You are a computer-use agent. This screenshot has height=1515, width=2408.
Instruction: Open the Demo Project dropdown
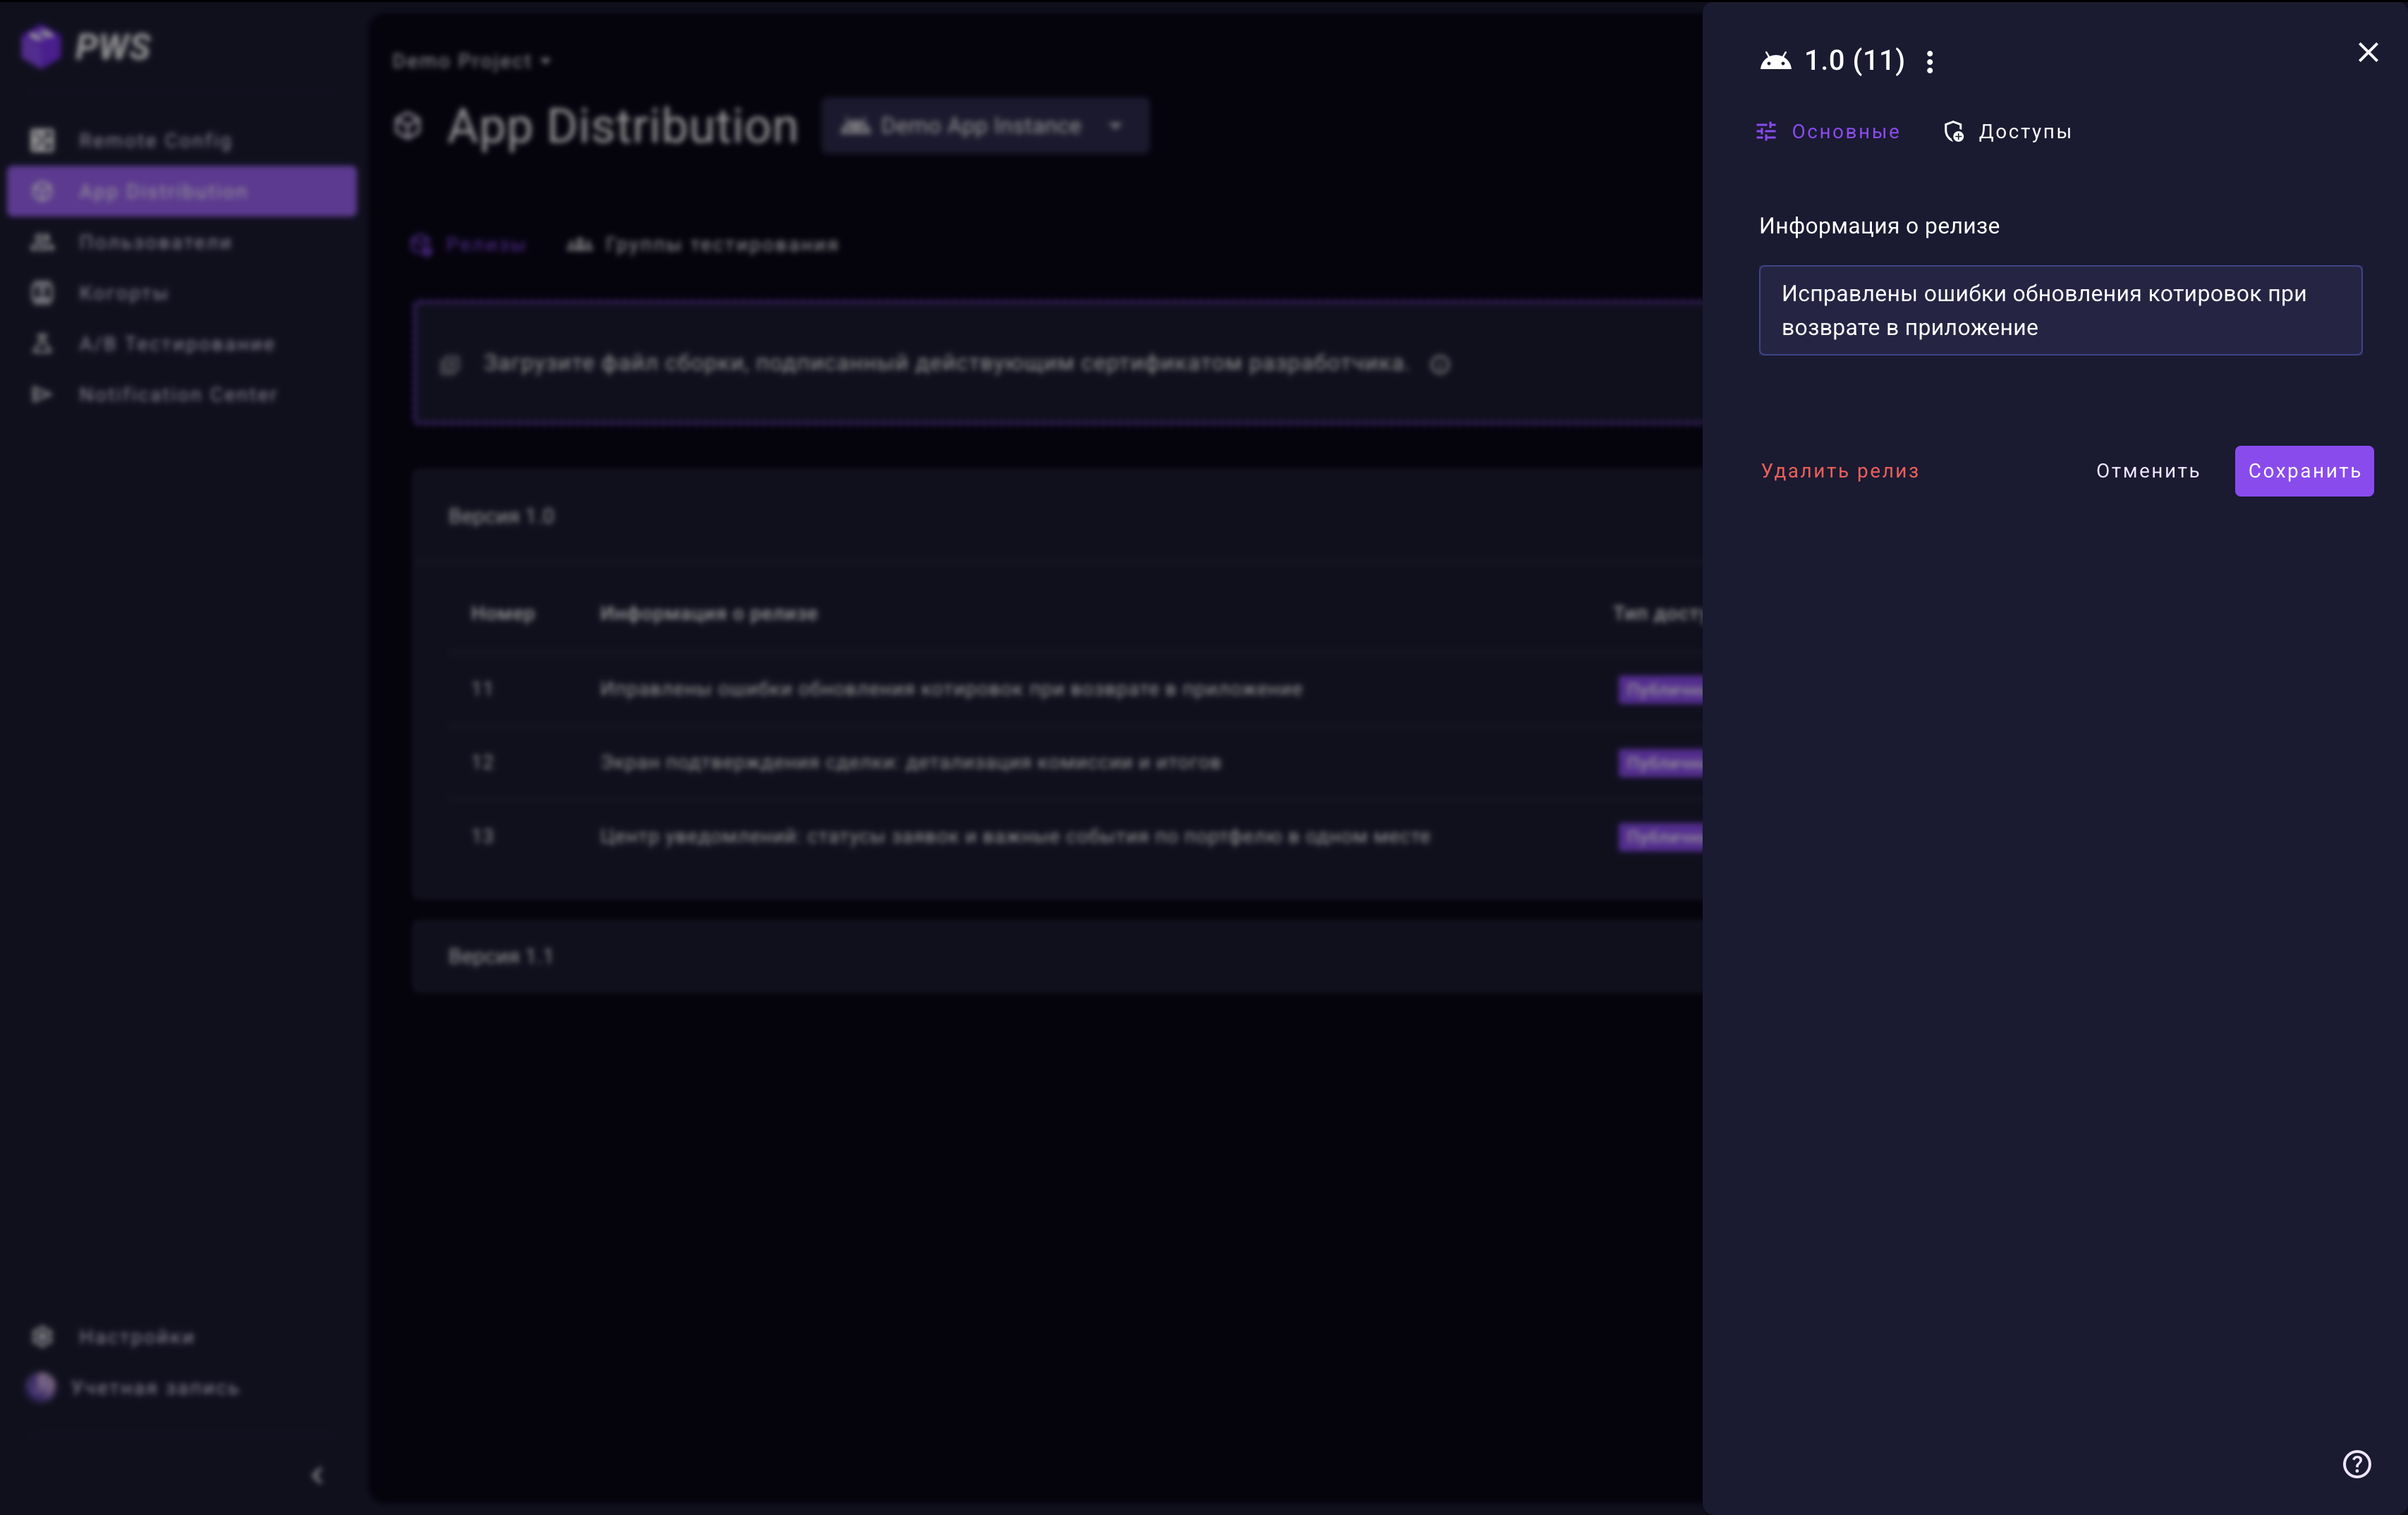point(471,61)
